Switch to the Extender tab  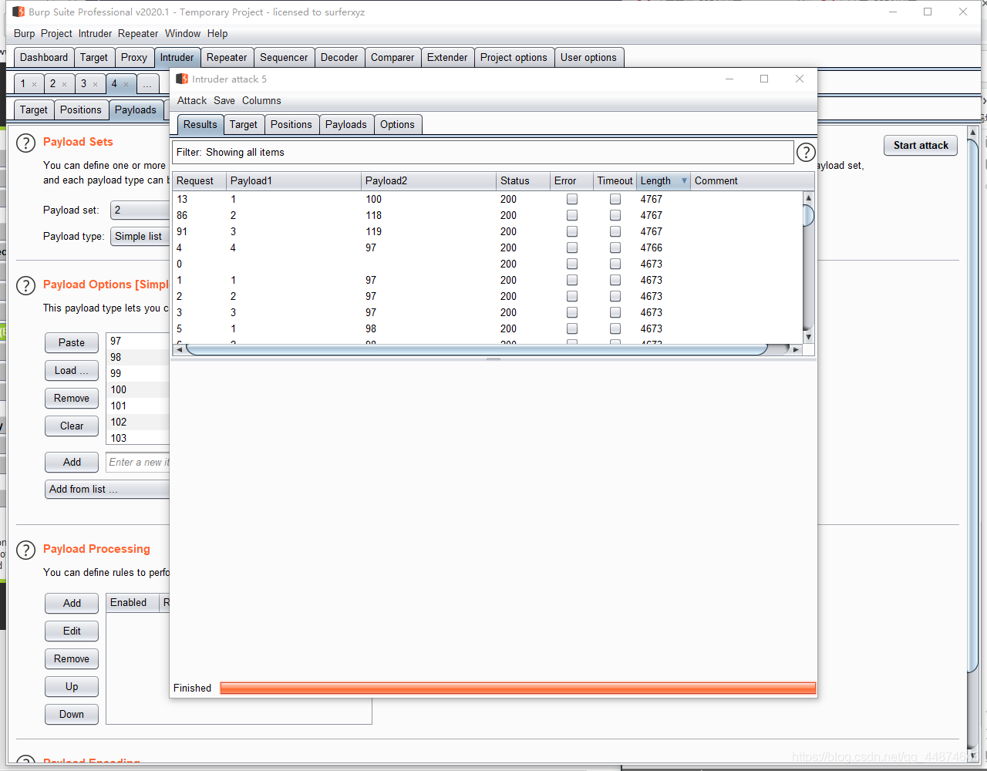[x=447, y=57]
